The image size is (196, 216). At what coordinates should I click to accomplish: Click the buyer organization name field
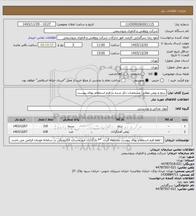[x=101, y=31]
